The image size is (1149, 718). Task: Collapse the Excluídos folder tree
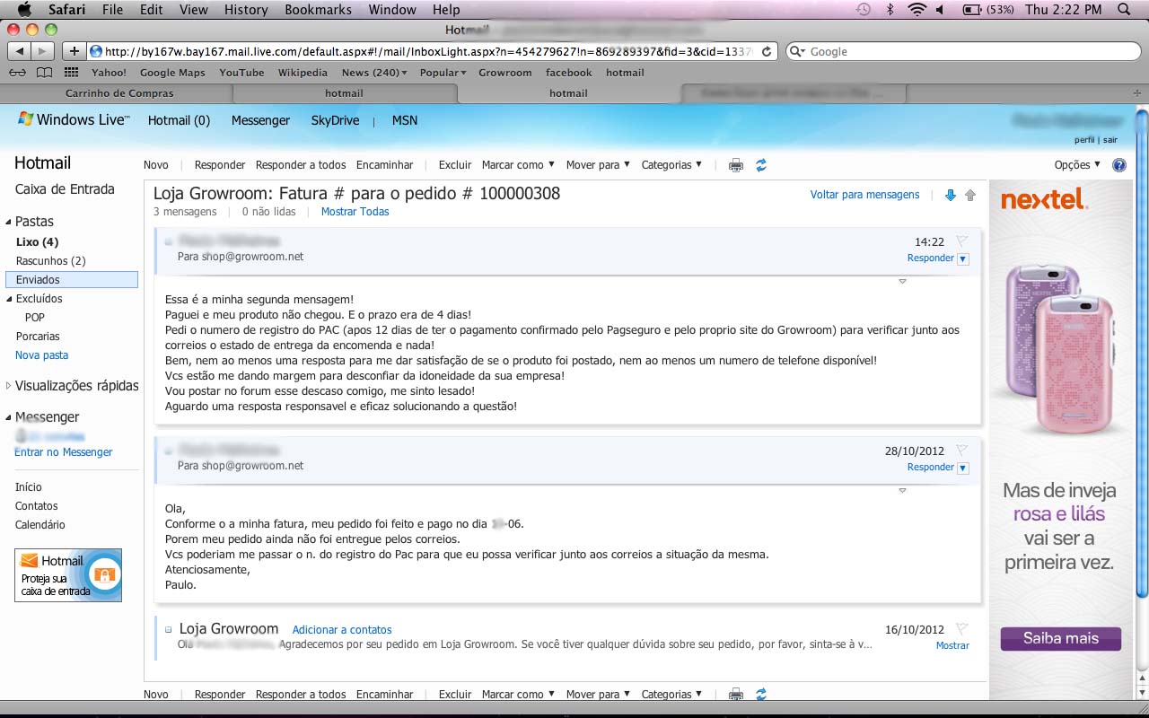[9, 299]
